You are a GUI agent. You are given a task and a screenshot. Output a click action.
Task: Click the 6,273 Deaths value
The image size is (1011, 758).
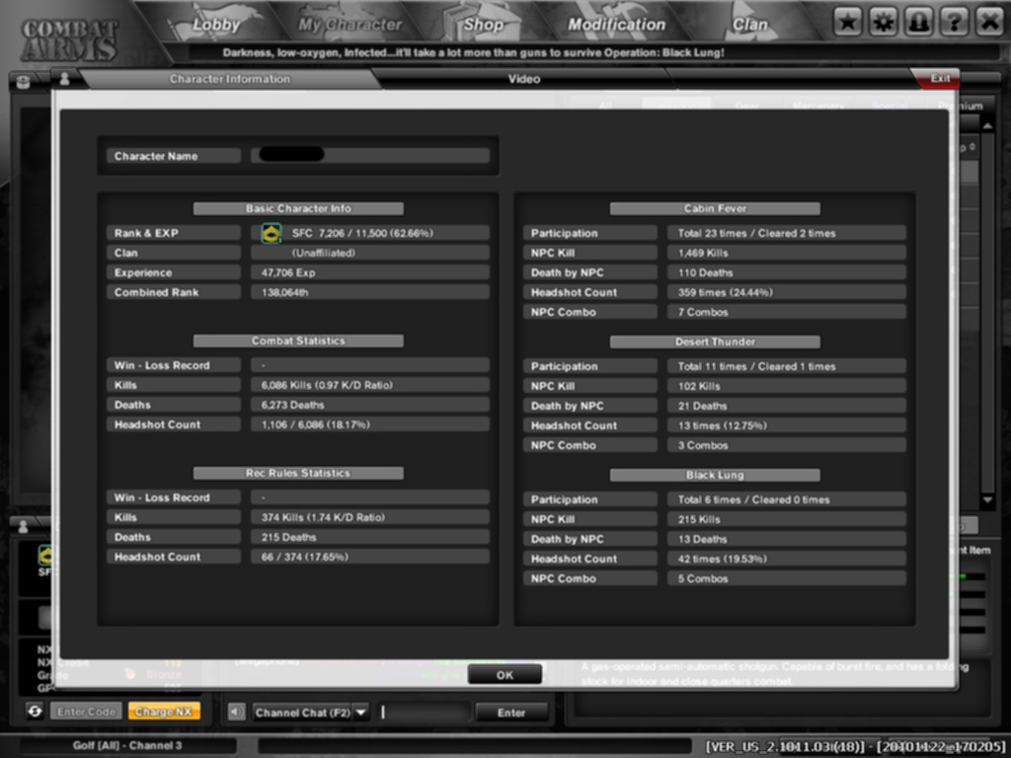coord(292,405)
